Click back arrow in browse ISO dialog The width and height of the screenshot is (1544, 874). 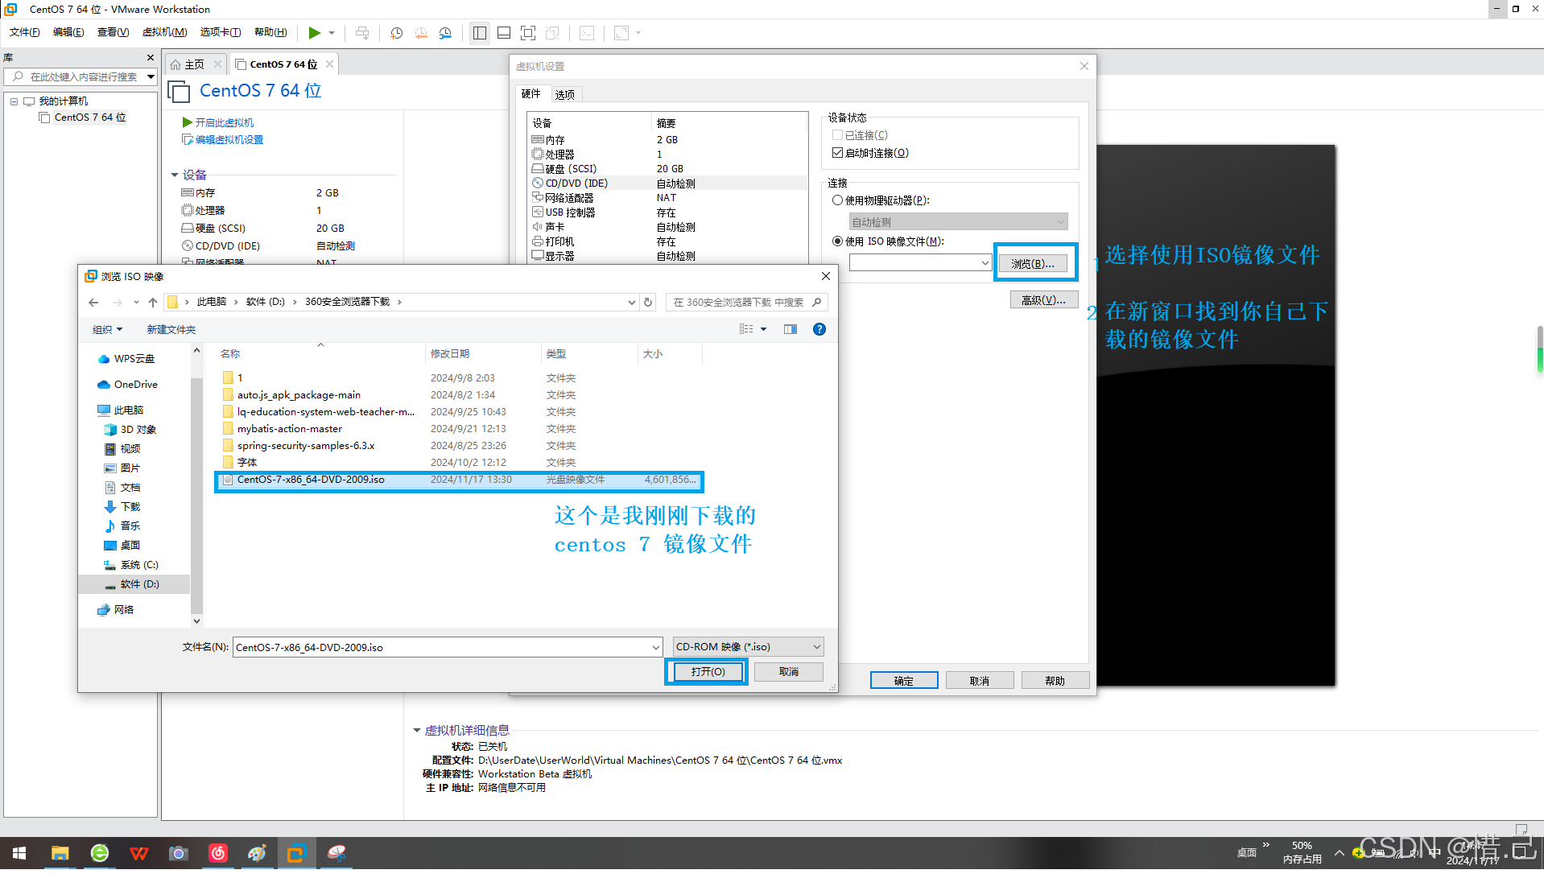[93, 303]
